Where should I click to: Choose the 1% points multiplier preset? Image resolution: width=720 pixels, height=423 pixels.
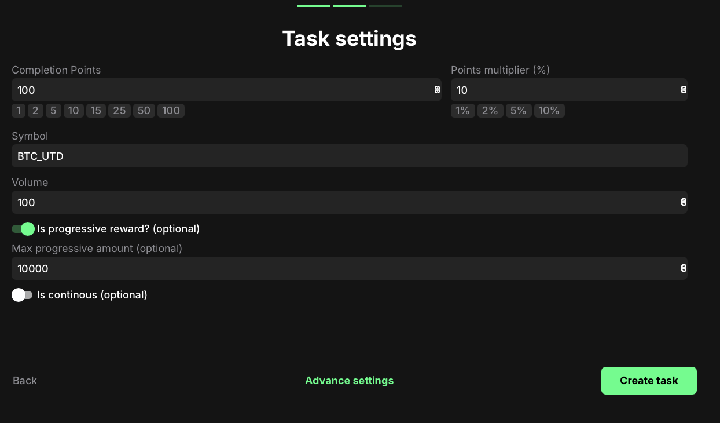click(462, 111)
